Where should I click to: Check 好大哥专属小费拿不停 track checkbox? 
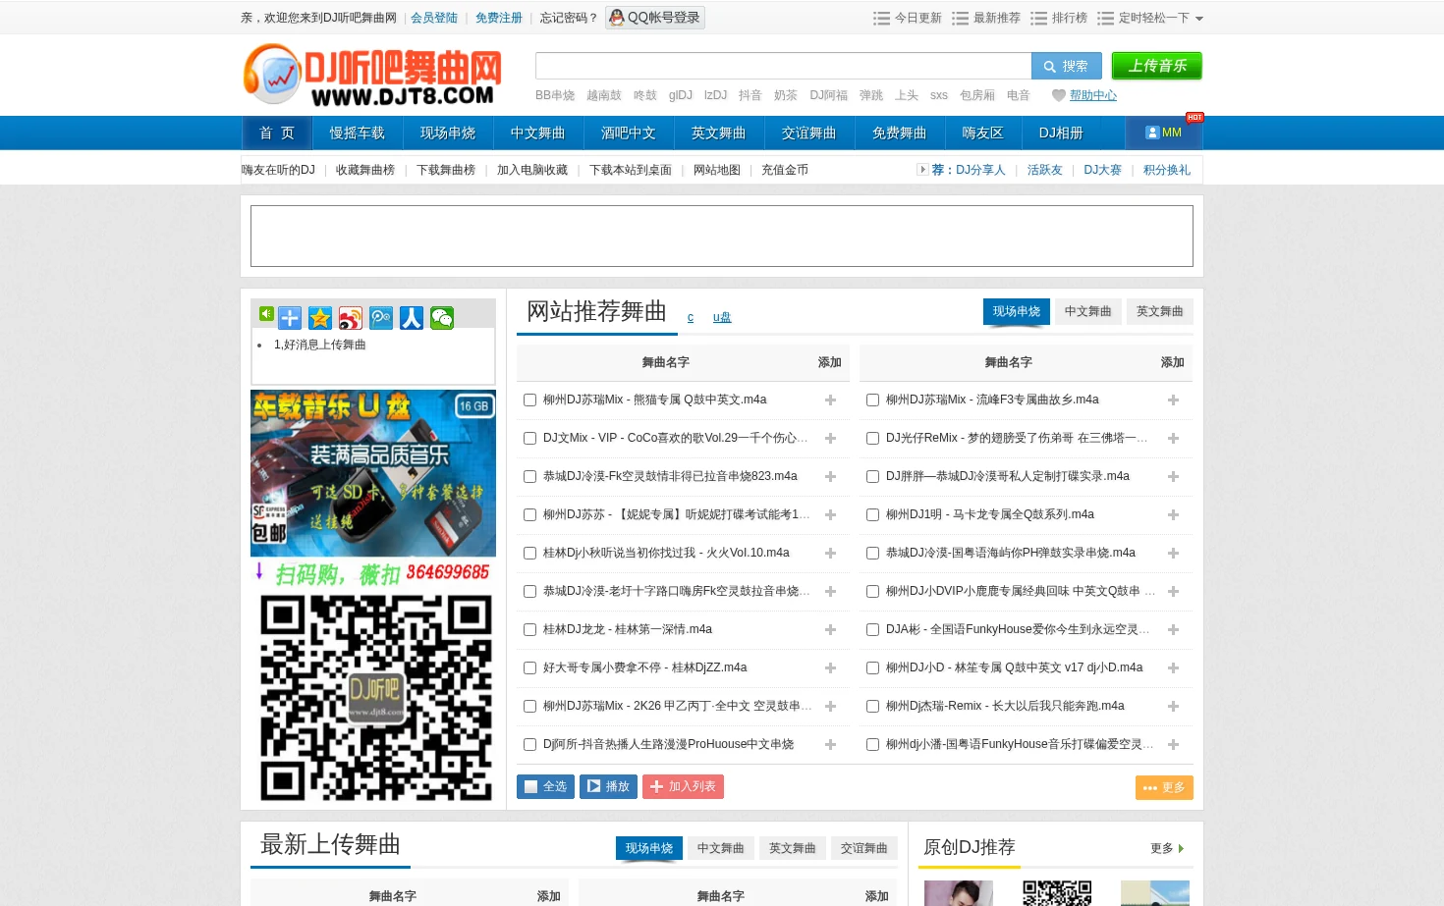coord(529,668)
